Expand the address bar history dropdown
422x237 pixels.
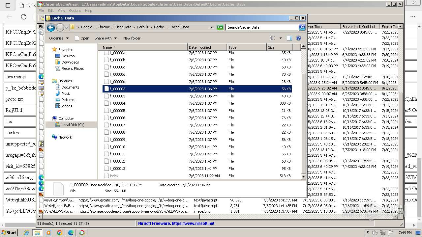[x=212, y=27]
